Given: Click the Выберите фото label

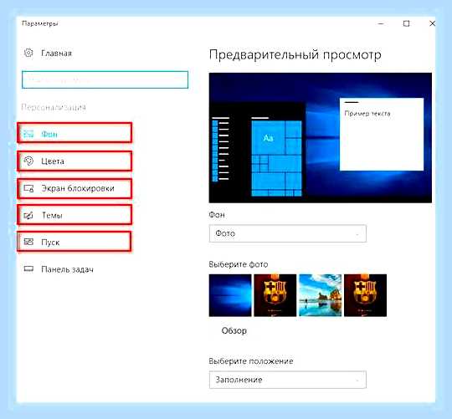Looking at the screenshot, I should tap(238, 264).
